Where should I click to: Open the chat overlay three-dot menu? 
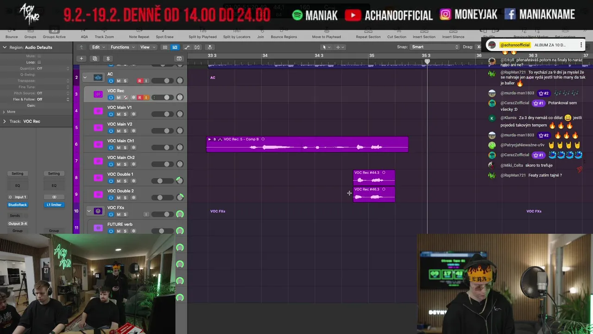click(581, 45)
